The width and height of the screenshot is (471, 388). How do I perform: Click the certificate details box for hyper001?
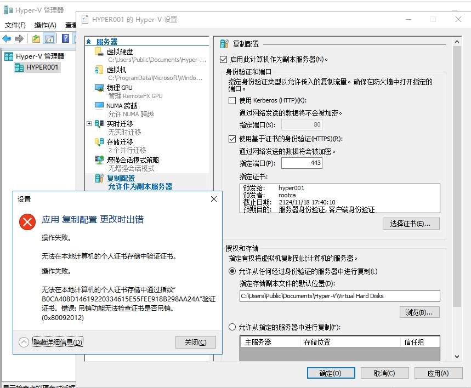[340, 198]
